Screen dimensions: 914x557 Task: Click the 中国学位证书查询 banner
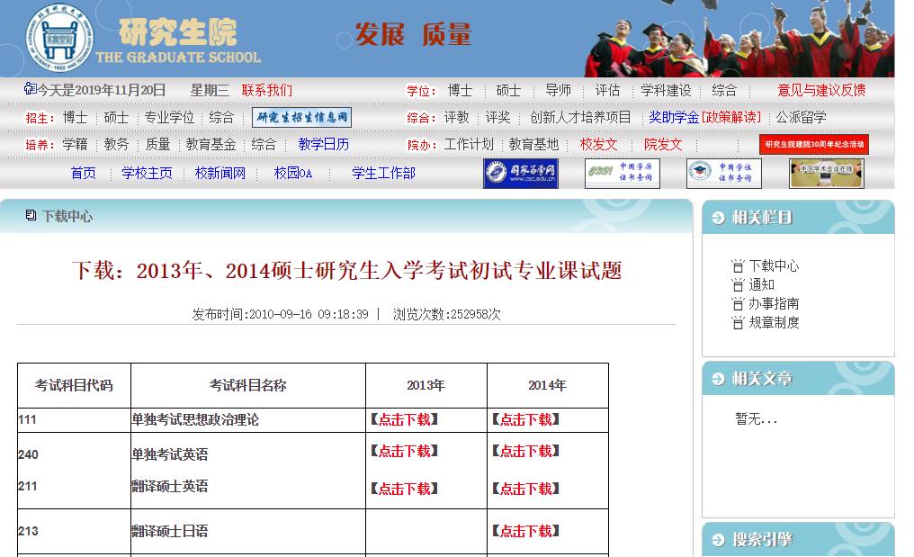(723, 173)
